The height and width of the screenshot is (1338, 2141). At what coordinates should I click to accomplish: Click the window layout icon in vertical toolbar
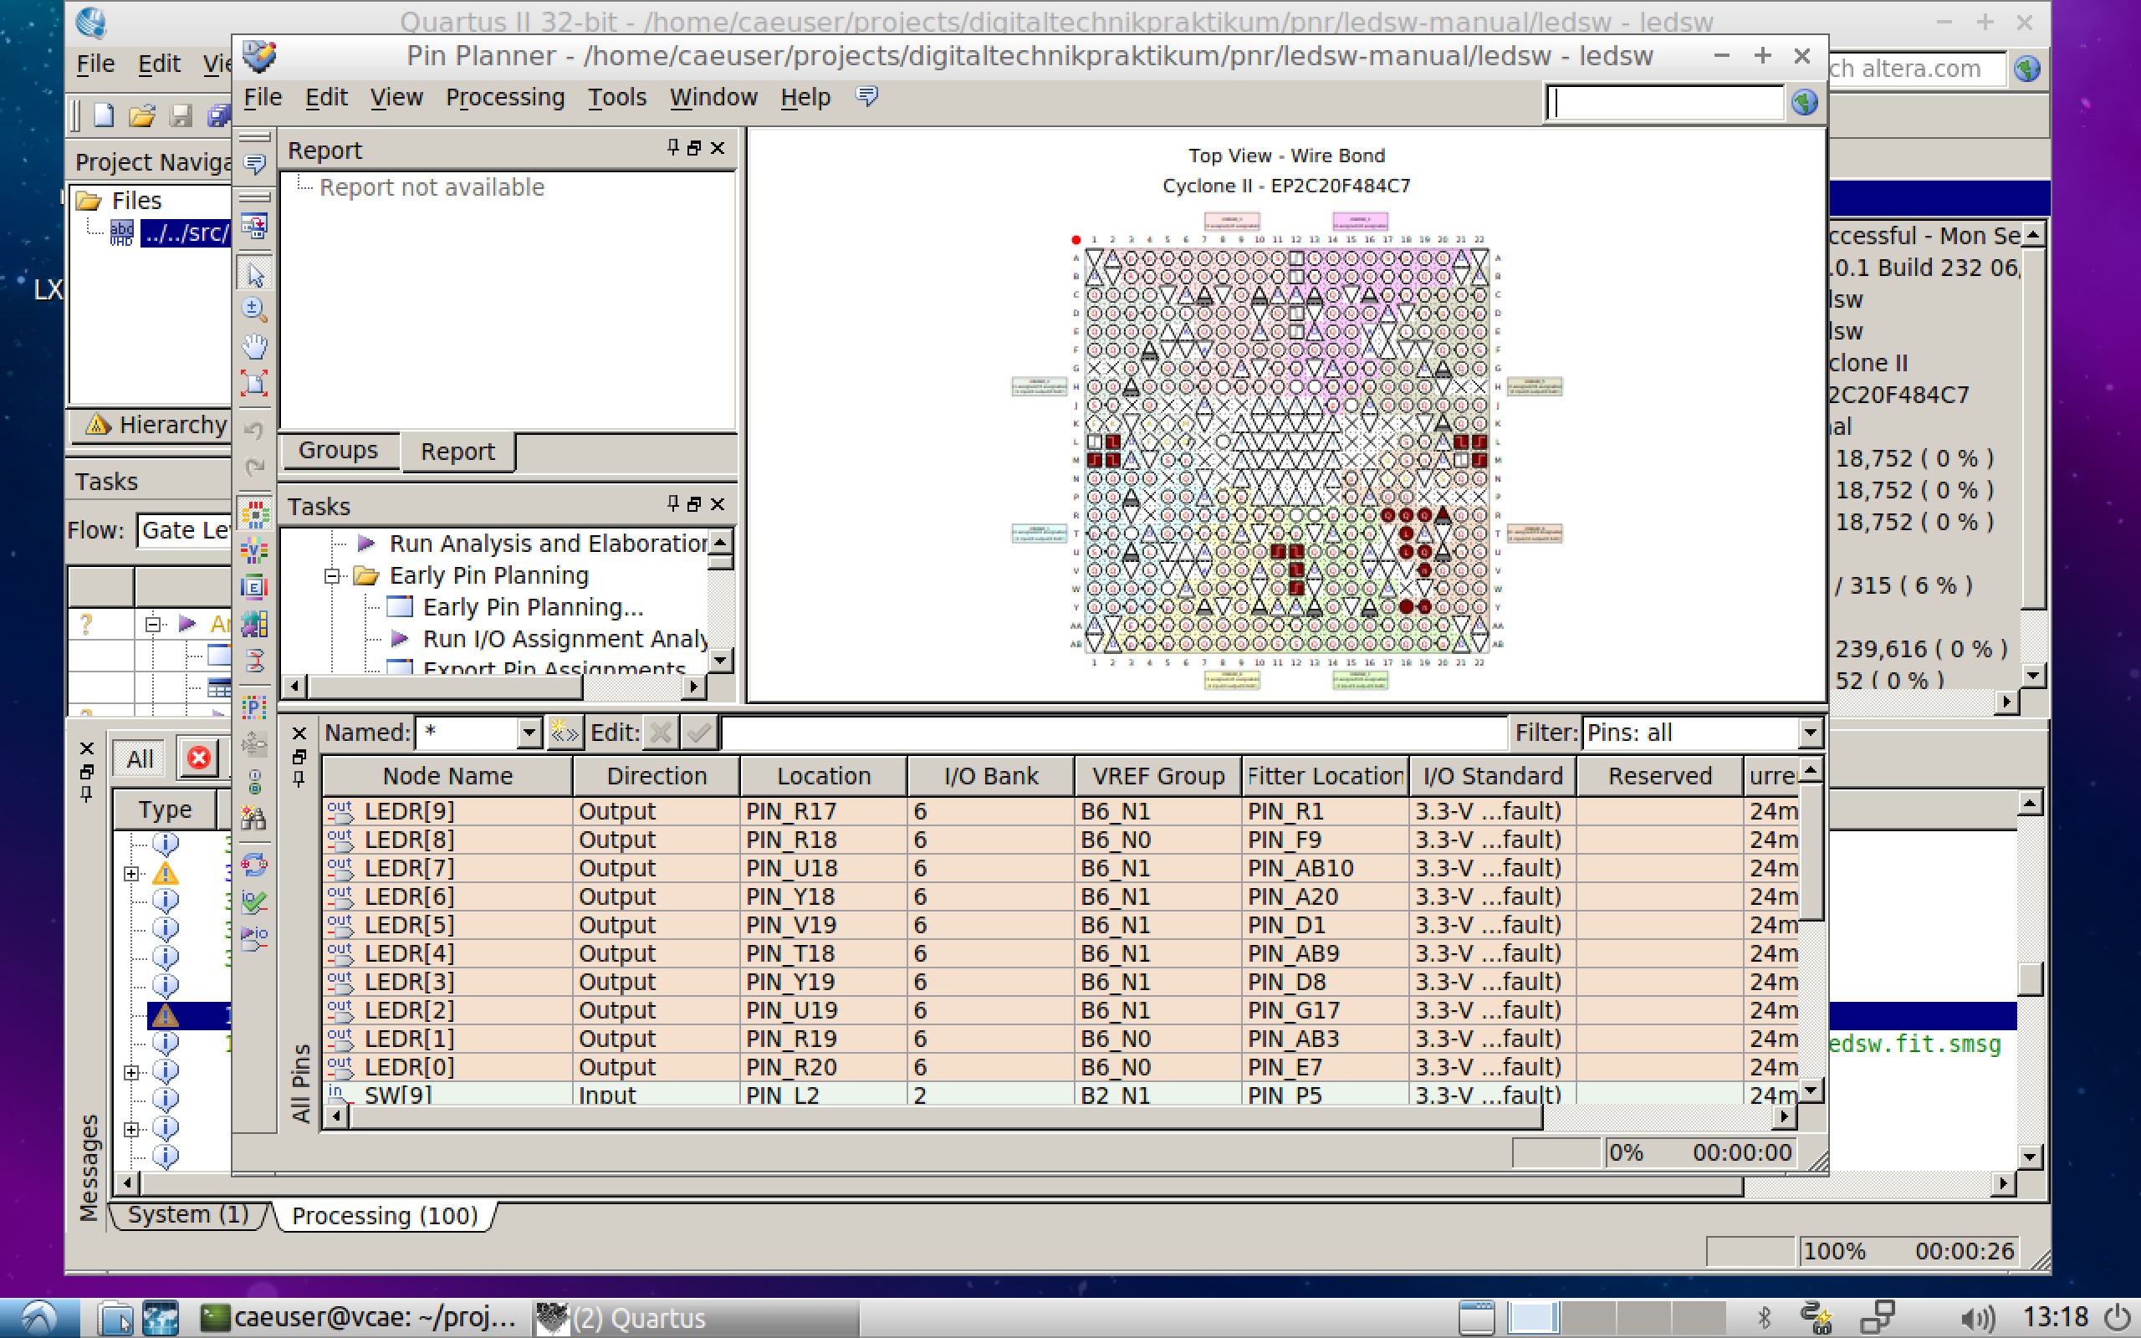pos(255,227)
